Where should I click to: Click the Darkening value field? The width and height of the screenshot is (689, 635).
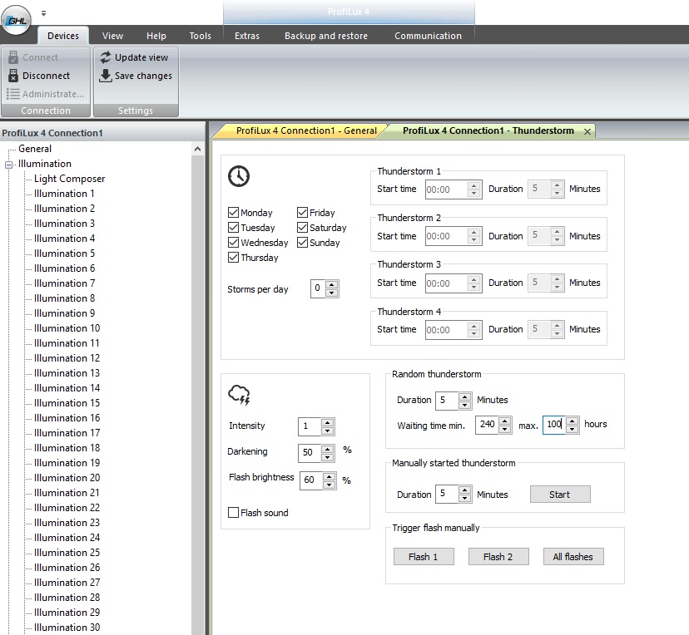click(310, 453)
